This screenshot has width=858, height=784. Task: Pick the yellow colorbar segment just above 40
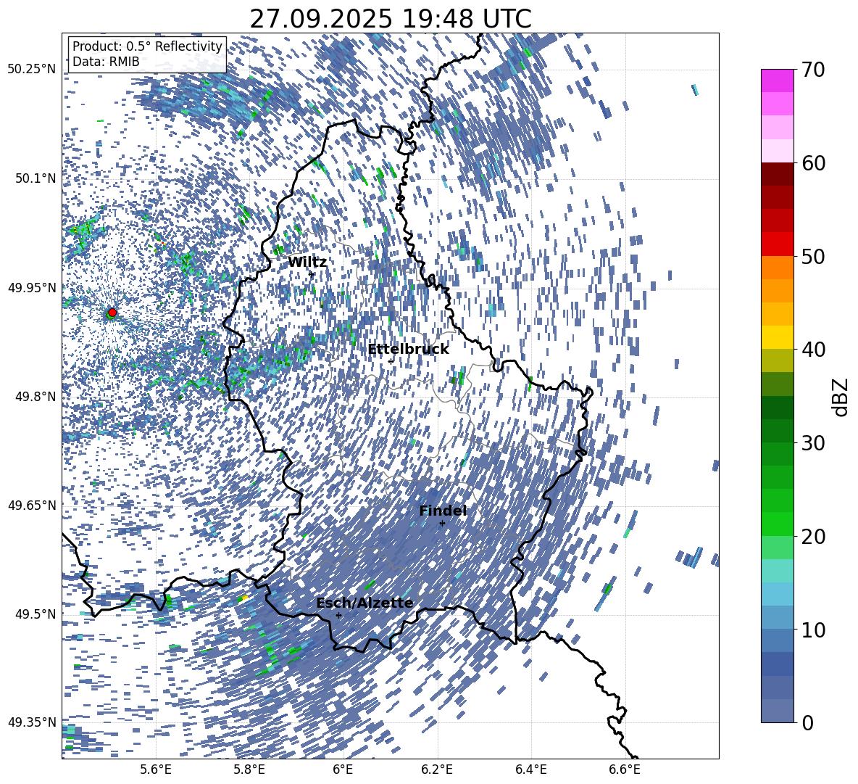click(x=777, y=337)
